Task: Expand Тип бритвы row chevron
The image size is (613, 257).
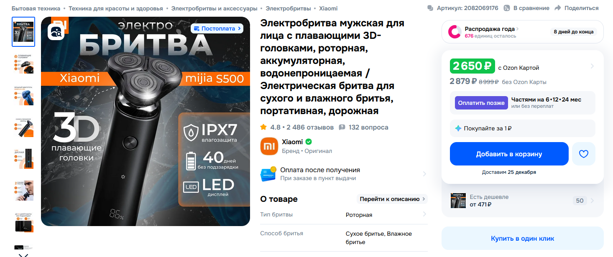Action: pyautogui.click(x=424, y=214)
